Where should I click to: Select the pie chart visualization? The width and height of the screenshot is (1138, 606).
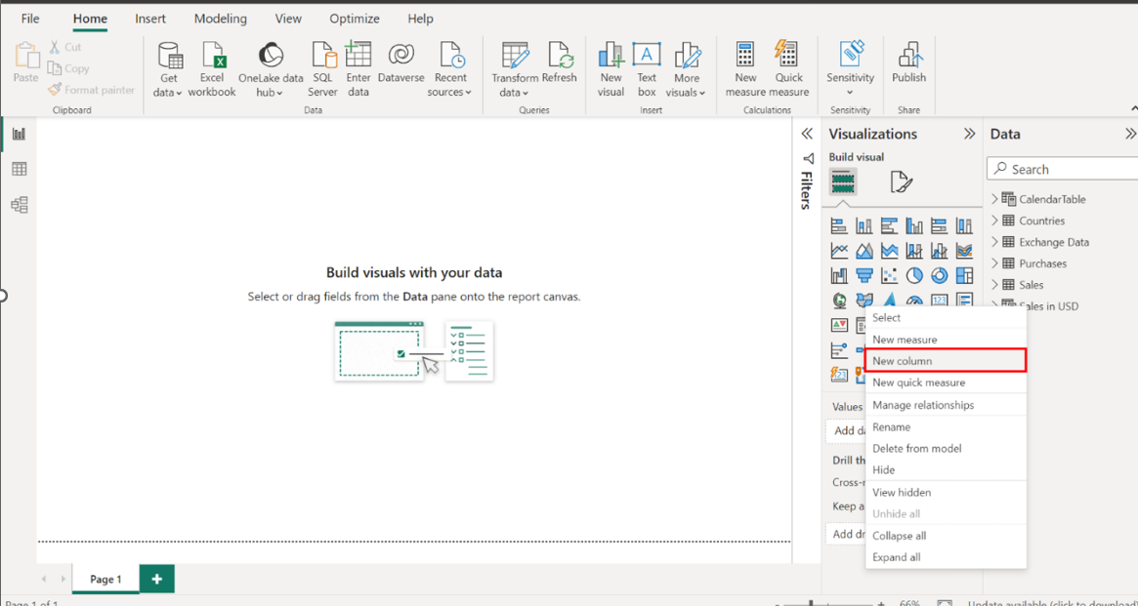click(x=914, y=276)
